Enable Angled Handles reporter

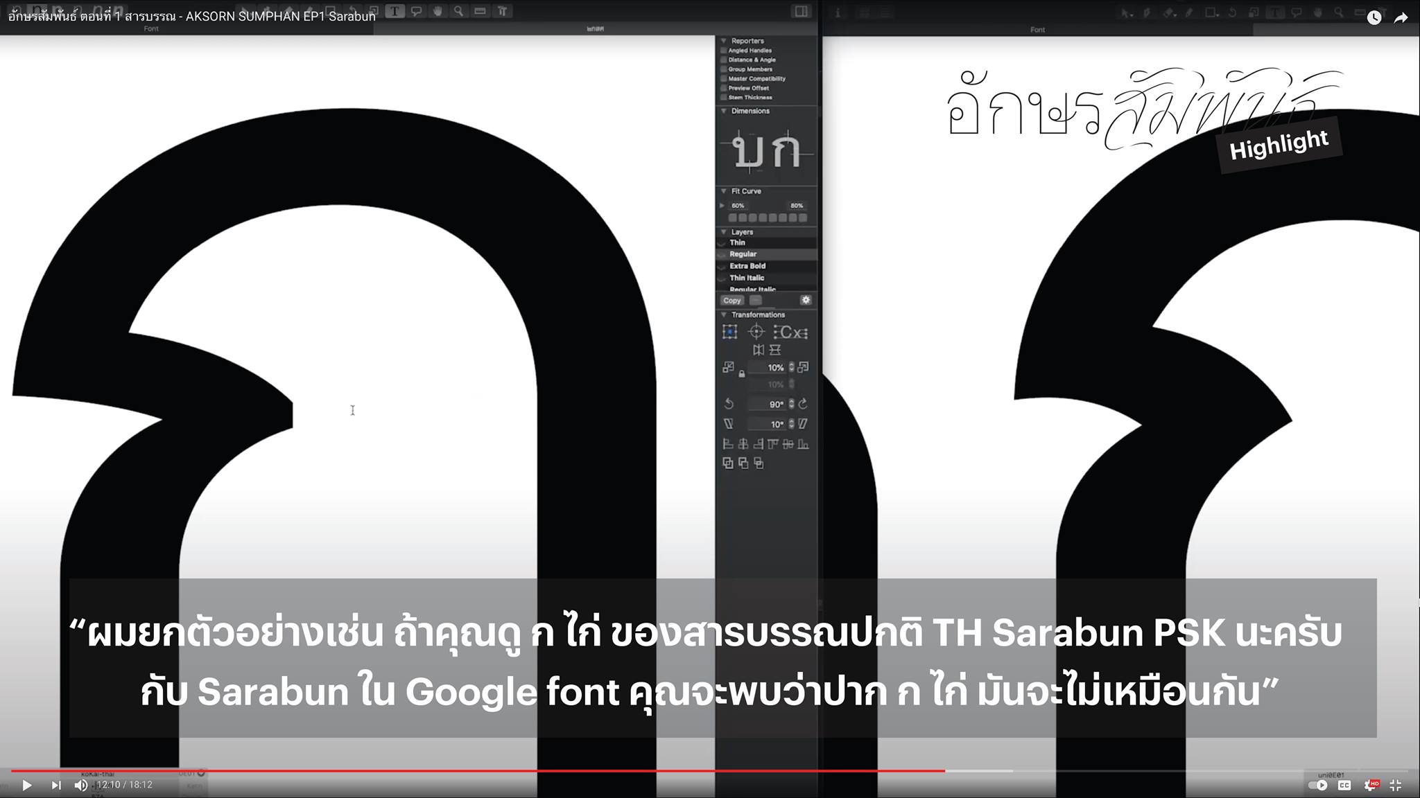[724, 50]
